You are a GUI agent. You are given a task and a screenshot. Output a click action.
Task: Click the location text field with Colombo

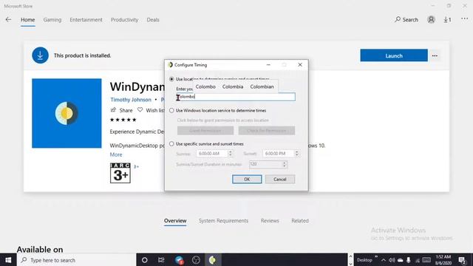[x=236, y=97]
